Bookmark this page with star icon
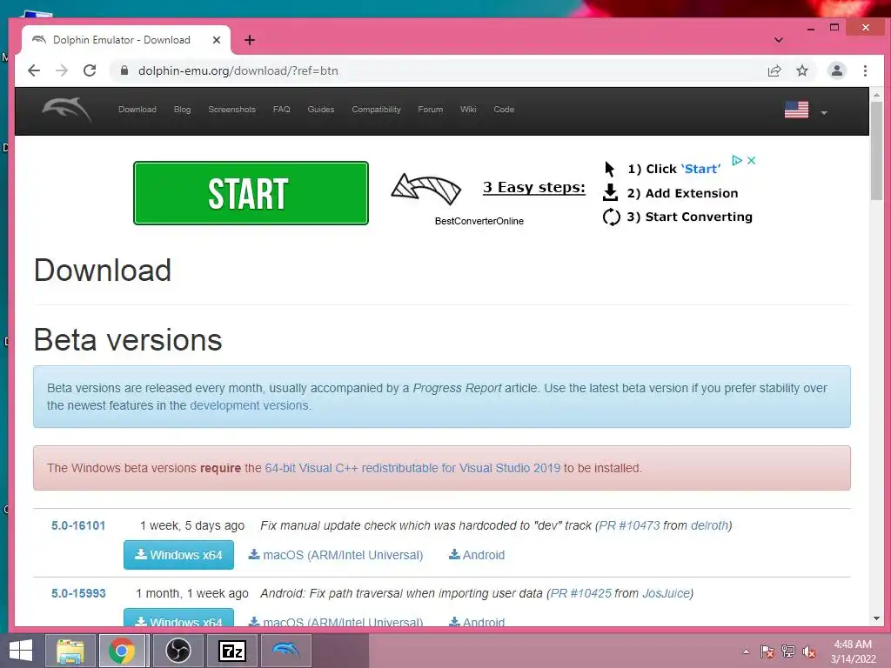891x668 pixels. pyautogui.click(x=801, y=70)
